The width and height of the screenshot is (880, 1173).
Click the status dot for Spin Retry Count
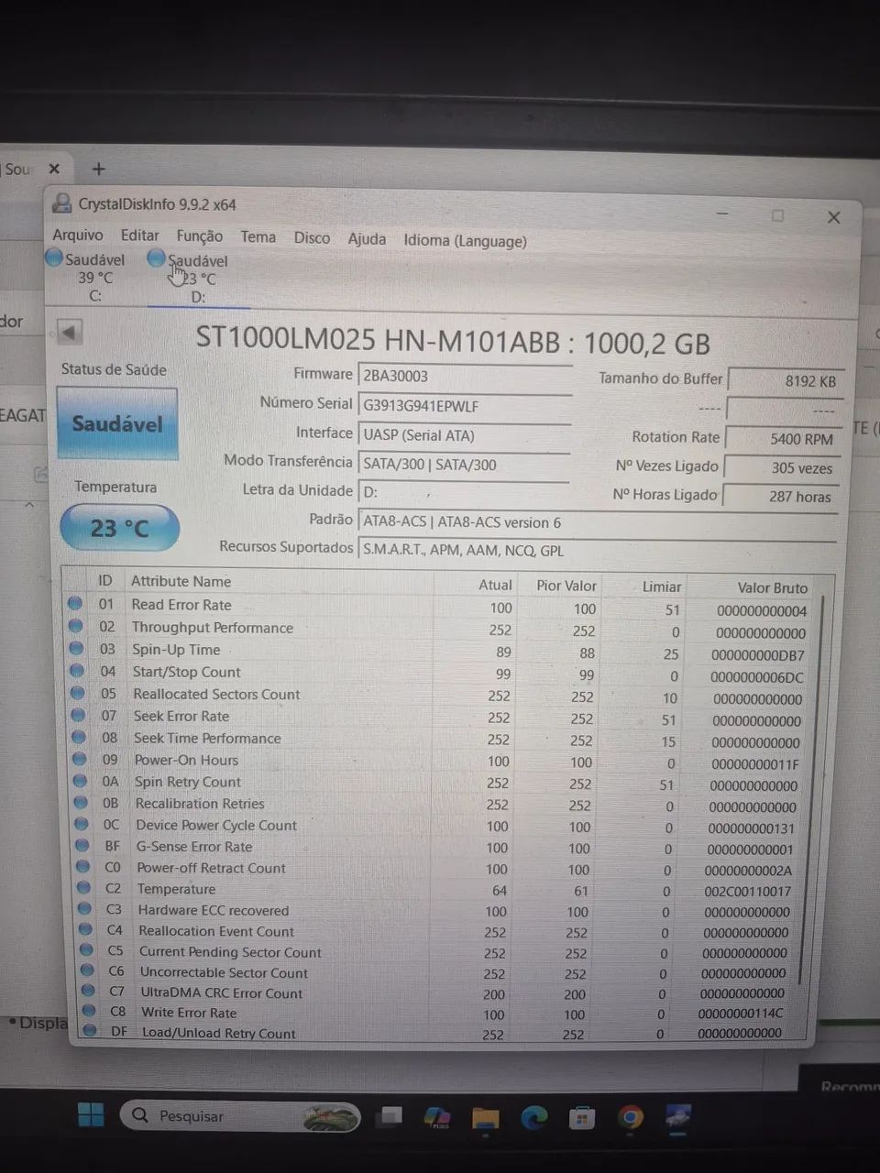click(81, 782)
